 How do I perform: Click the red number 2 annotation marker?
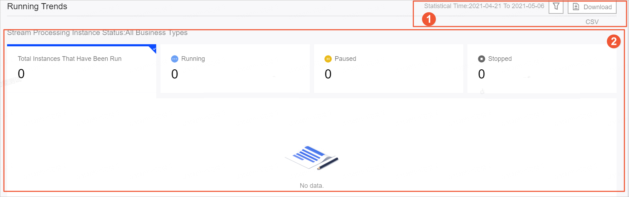click(x=614, y=41)
